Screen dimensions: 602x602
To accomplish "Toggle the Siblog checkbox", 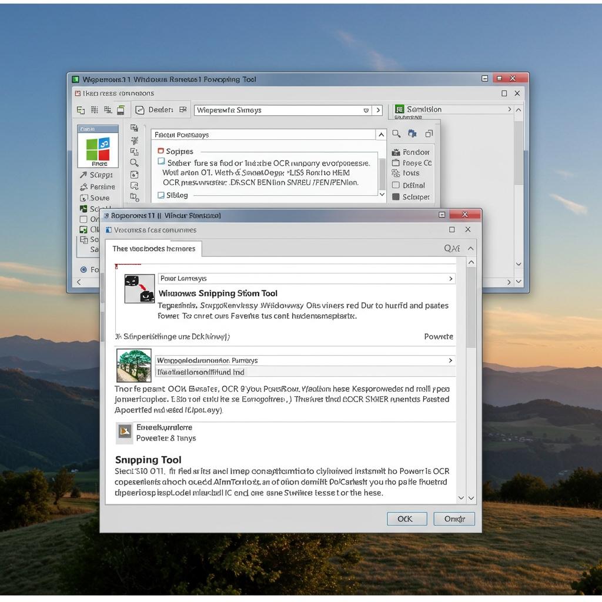I will [161, 195].
